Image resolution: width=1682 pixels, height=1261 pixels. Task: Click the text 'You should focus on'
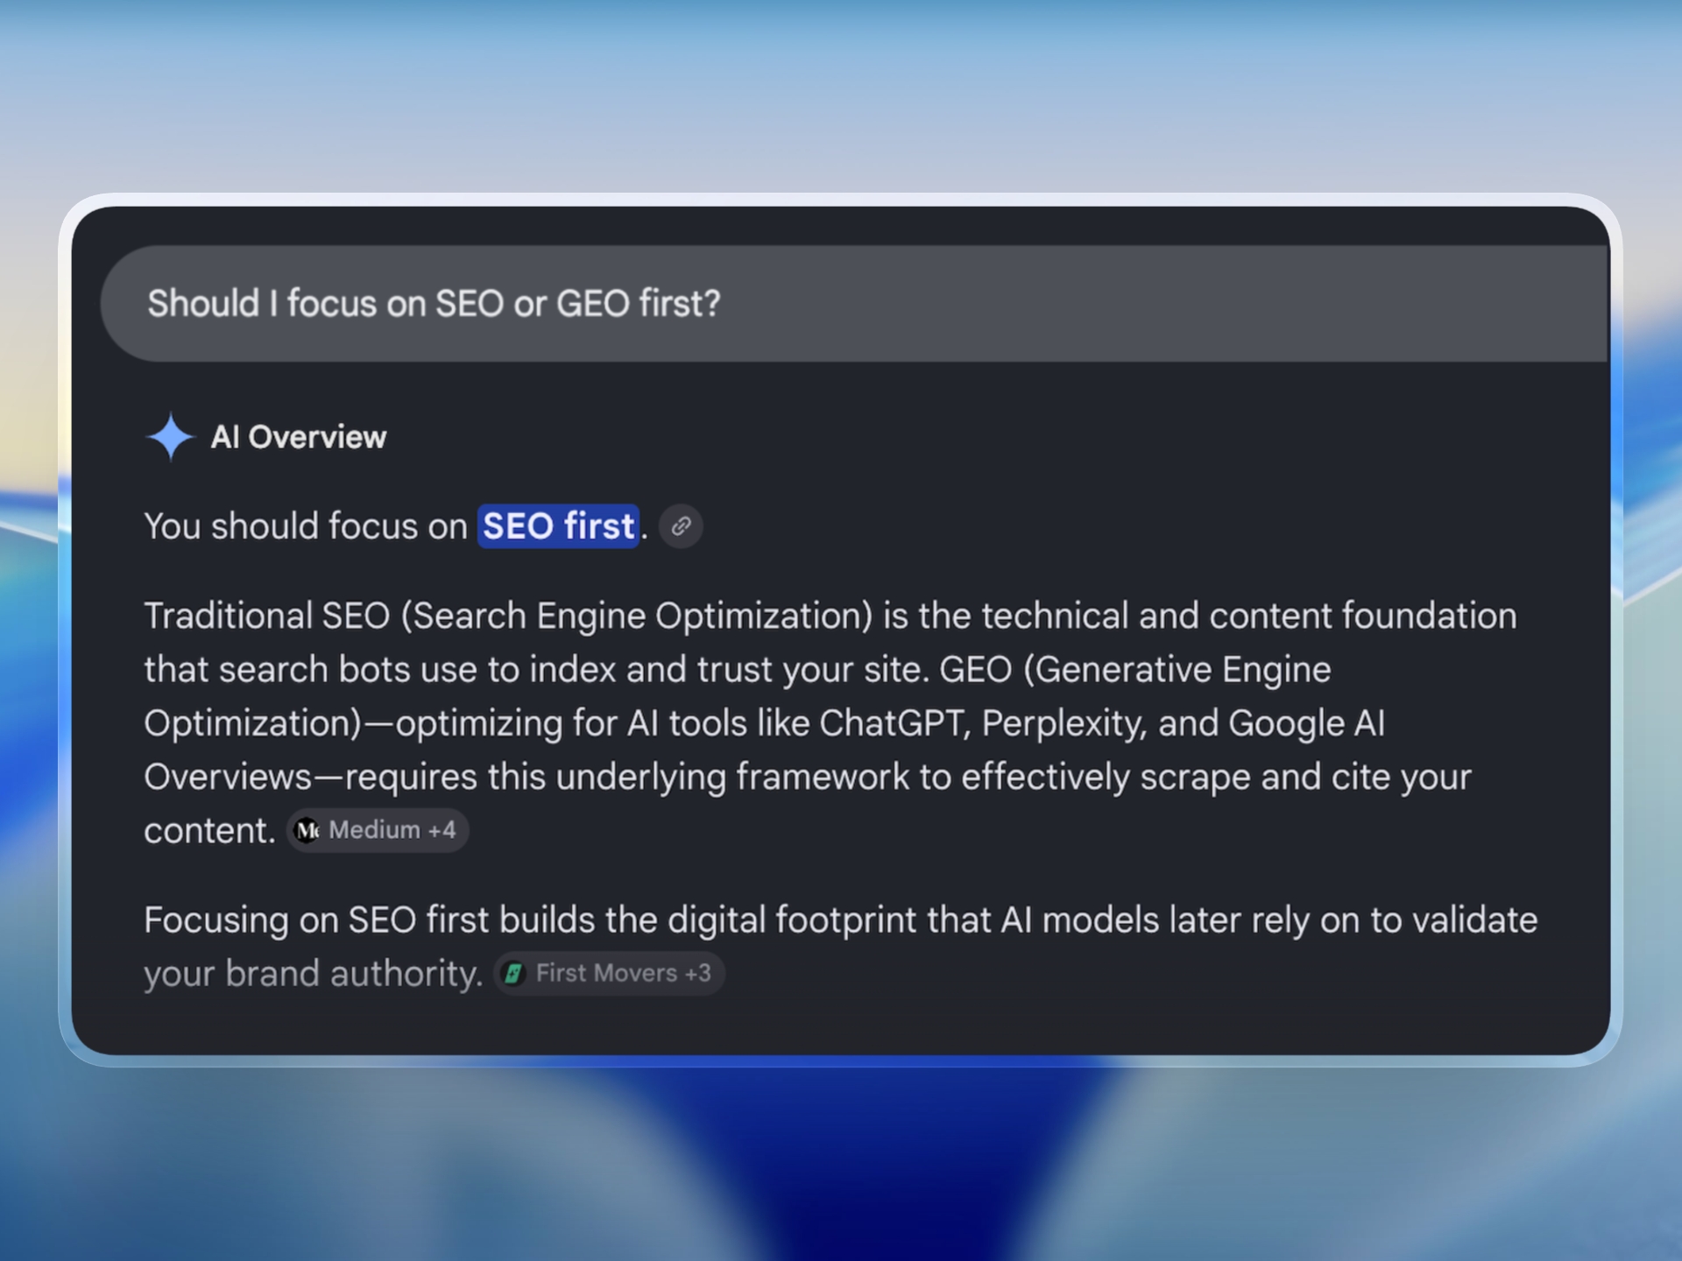tap(306, 526)
